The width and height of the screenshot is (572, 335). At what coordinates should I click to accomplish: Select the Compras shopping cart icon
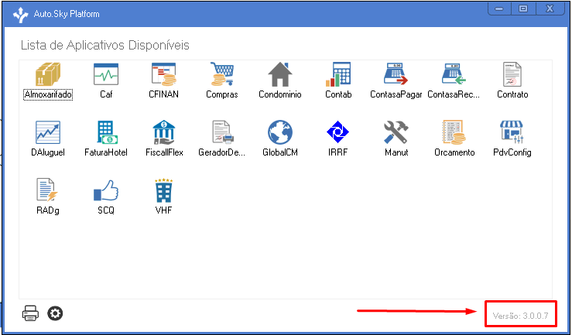pos(222,74)
